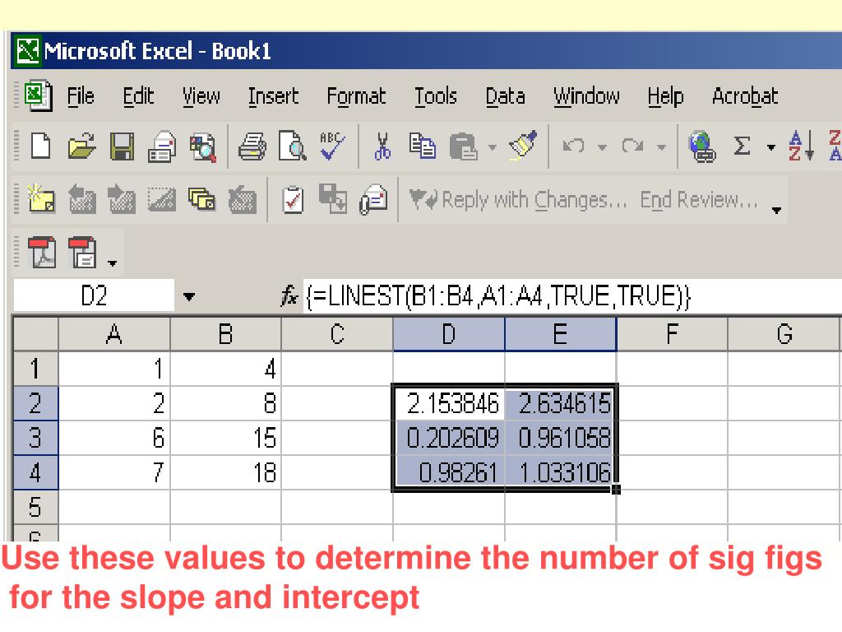Viewport: 842px width, 632px height.
Task: Click the AutoSum sigma icon
Action: (742, 146)
